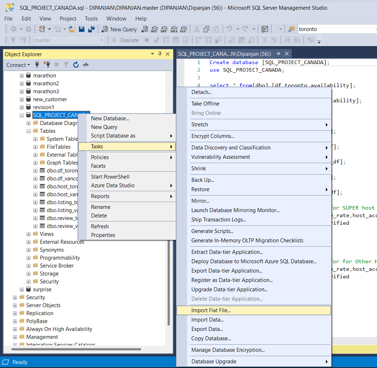Screen dimensions: 377x368
Task: Select the PolyBase tree item
Action: pyautogui.click(x=37, y=321)
